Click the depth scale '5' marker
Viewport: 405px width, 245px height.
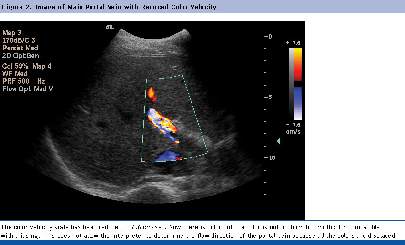[x=268, y=97]
